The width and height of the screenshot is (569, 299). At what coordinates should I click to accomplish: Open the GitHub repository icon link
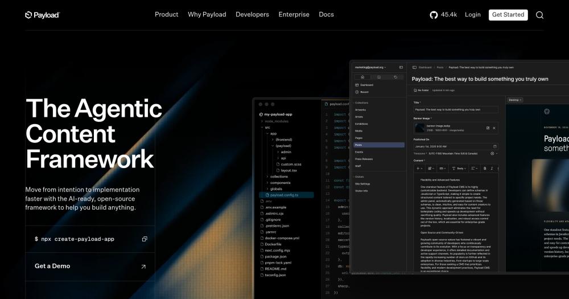click(x=434, y=15)
